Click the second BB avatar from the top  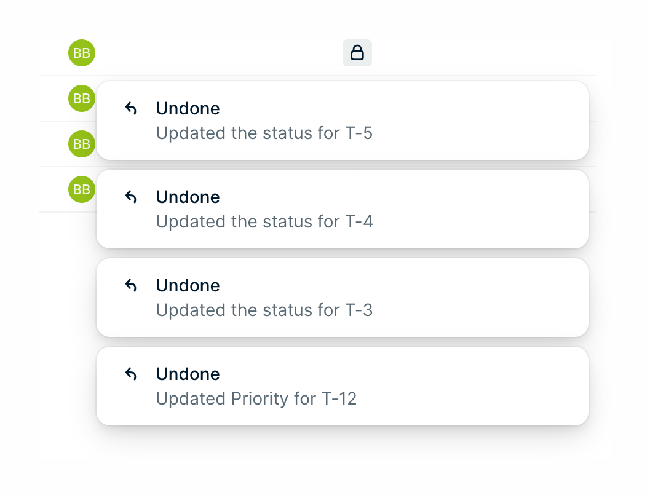tap(79, 98)
